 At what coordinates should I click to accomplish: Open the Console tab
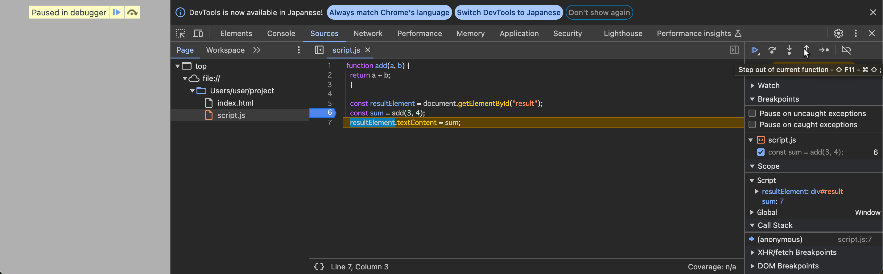pyautogui.click(x=281, y=34)
